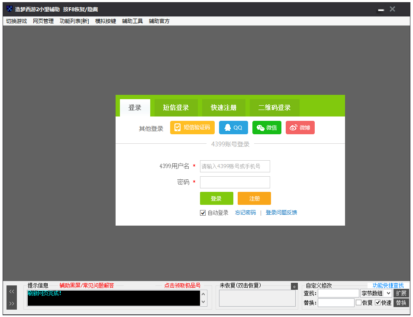
Task: Open the 辅助工具 menu
Action: pos(132,21)
